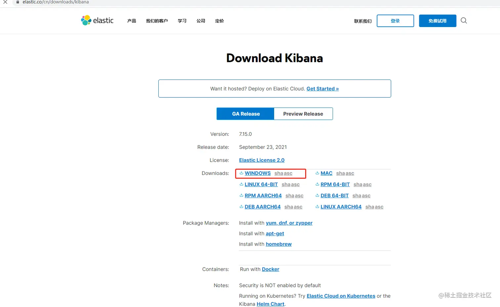Click the release date September 23, 2021

(263, 147)
